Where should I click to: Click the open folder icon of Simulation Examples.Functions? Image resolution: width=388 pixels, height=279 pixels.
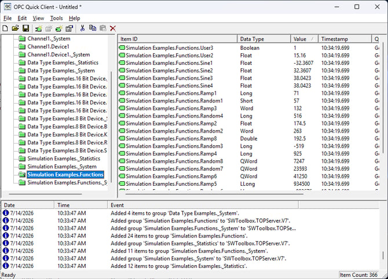coord(22,174)
